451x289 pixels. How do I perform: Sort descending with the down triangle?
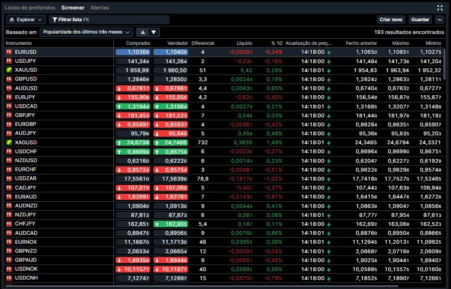[x=153, y=32]
